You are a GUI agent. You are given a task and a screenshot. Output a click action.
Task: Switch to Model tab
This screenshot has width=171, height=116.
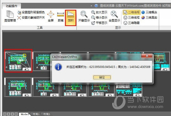(x=25, y=114)
